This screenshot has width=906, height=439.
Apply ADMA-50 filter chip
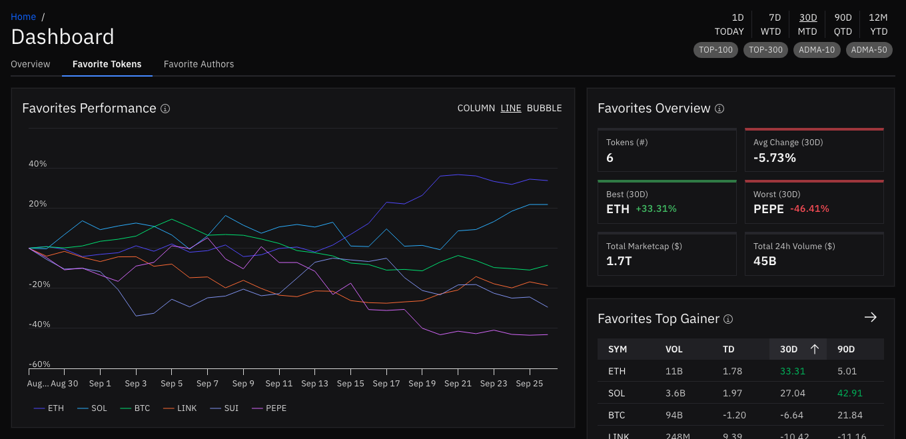869,50
